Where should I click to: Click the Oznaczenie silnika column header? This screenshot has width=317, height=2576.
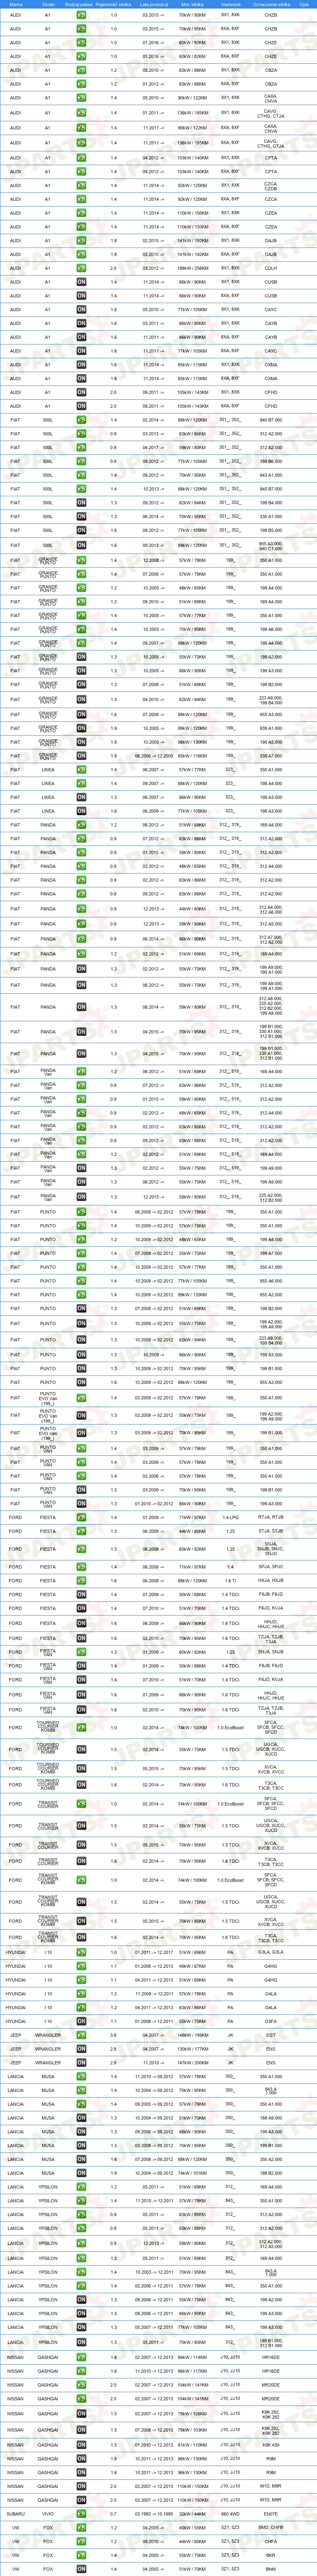click(x=271, y=4)
